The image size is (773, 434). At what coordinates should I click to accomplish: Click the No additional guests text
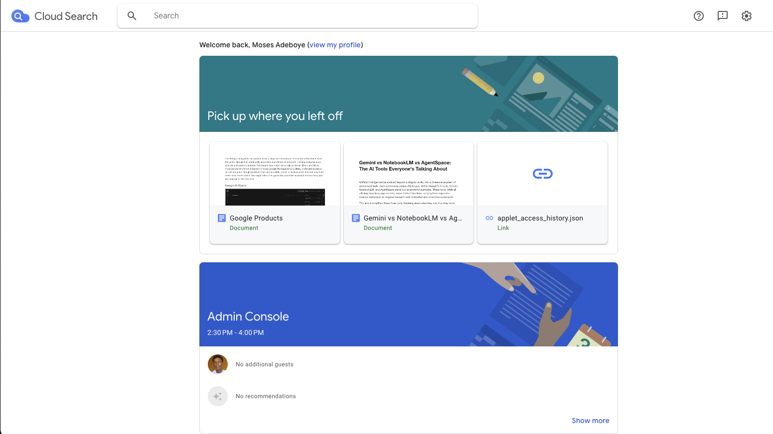click(x=265, y=364)
